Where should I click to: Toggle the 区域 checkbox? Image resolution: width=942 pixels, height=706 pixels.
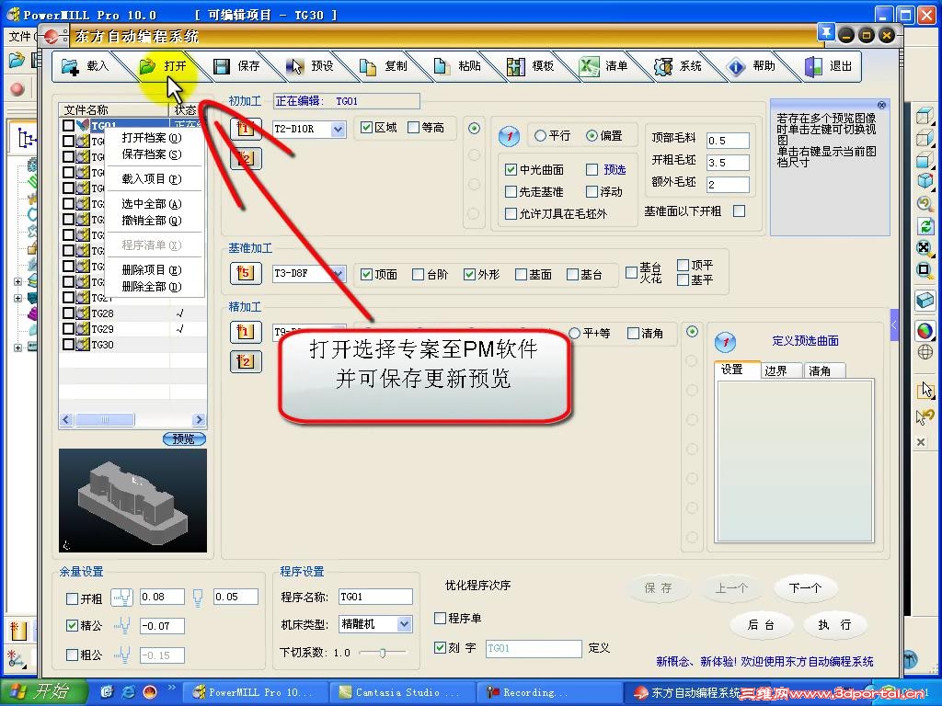click(x=366, y=127)
